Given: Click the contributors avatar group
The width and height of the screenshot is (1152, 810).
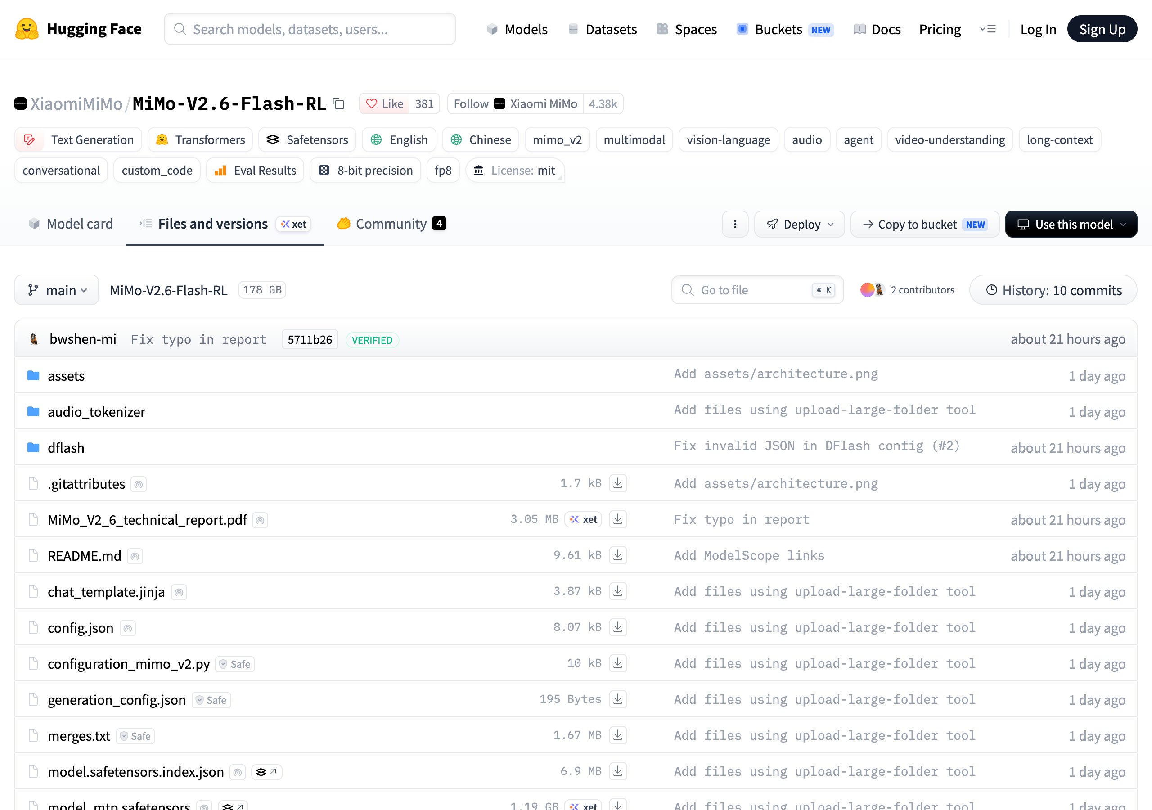Looking at the screenshot, I should click(872, 290).
